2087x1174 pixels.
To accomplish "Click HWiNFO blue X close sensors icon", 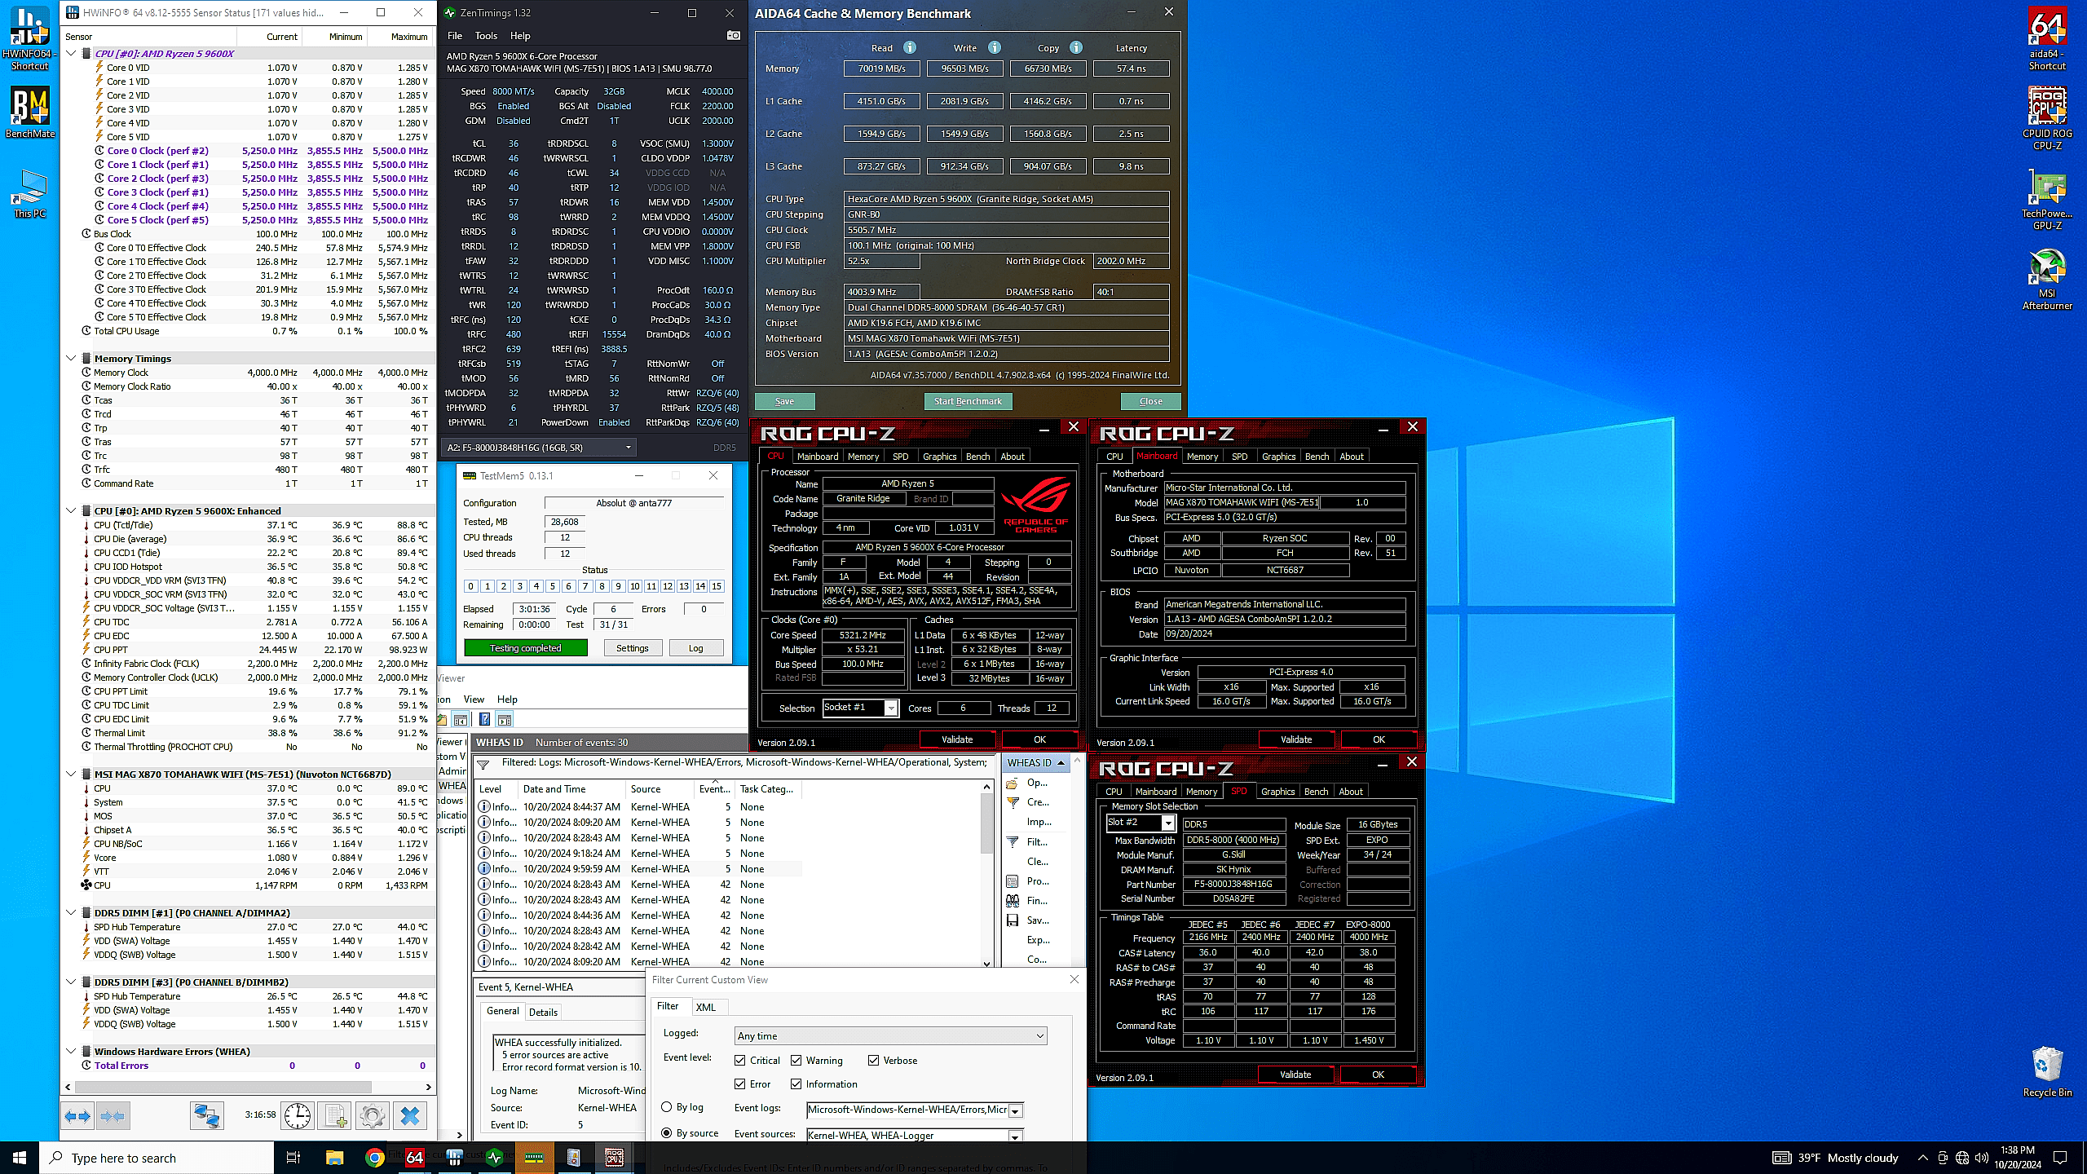I will tap(410, 1115).
